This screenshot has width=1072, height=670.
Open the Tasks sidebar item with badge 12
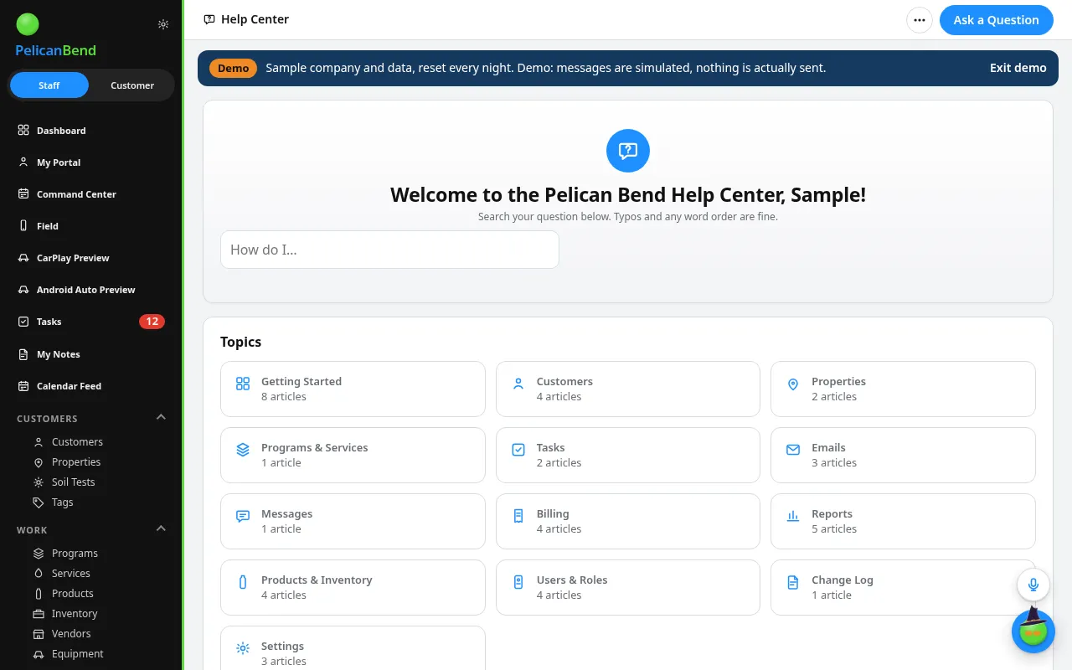pyautogui.click(x=91, y=322)
